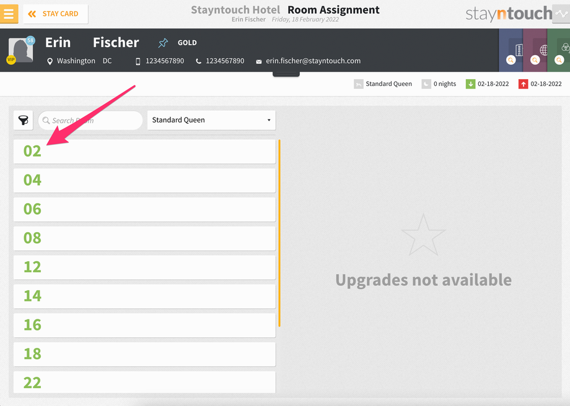Click the magnifier on the blue company tab
The image size is (570, 406).
point(511,60)
